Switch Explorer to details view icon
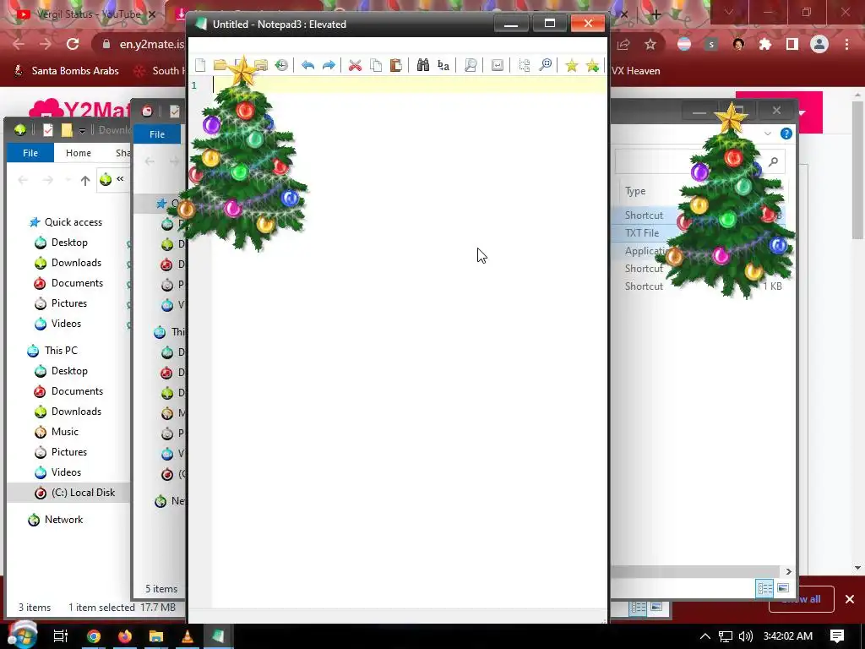The width and height of the screenshot is (865, 649). point(764,588)
